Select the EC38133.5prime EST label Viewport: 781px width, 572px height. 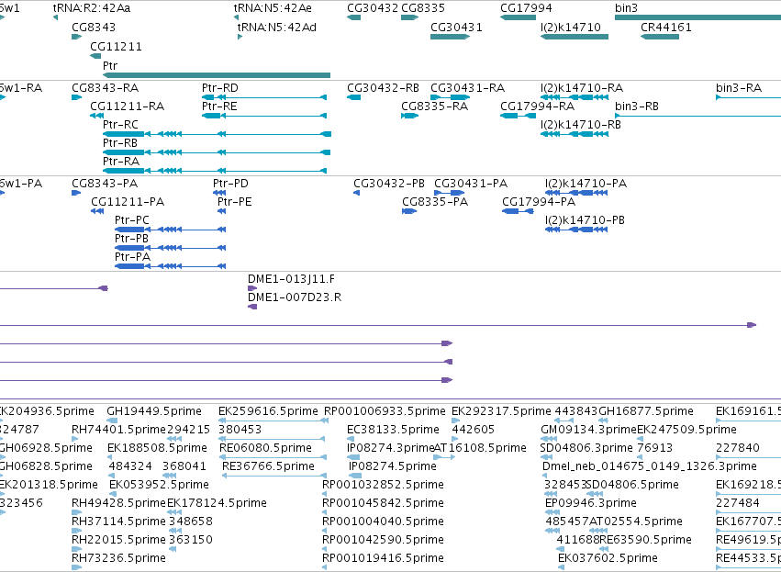pyautogui.click(x=394, y=430)
